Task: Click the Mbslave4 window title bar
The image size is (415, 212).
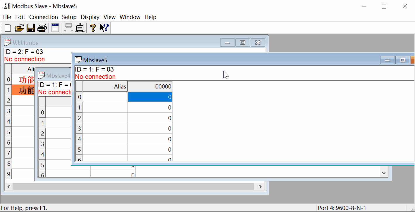Action: pyautogui.click(x=53, y=75)
